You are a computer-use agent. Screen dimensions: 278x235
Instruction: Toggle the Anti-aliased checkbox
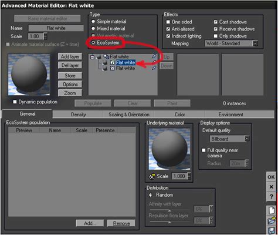point(168,29)
